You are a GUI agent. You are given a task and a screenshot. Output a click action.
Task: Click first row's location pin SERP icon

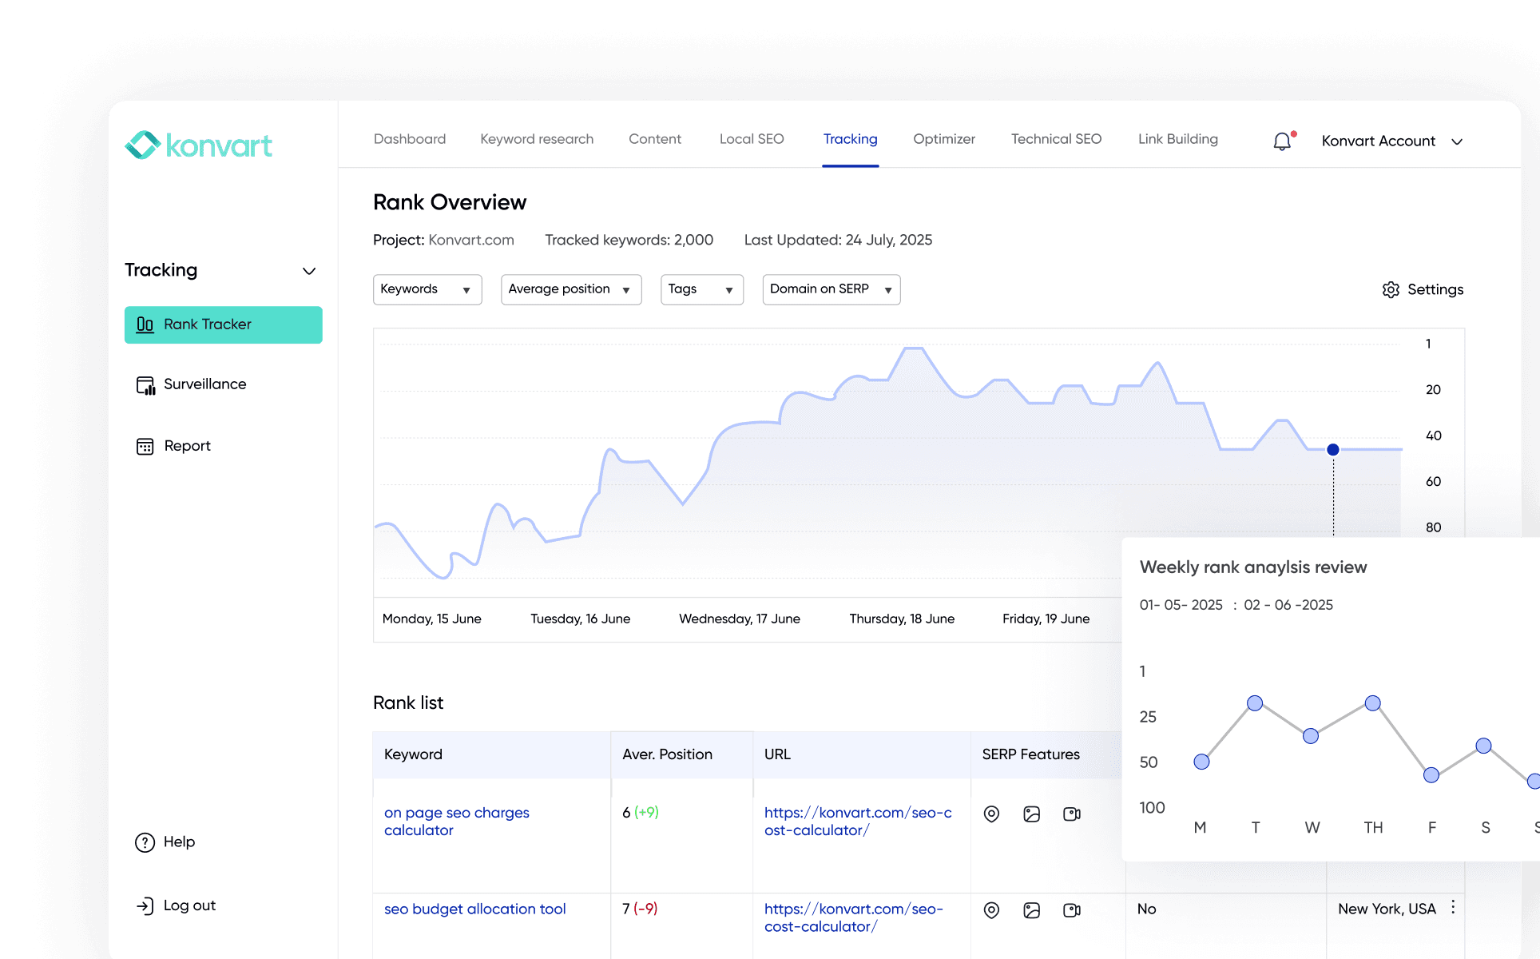coord(991,814)
